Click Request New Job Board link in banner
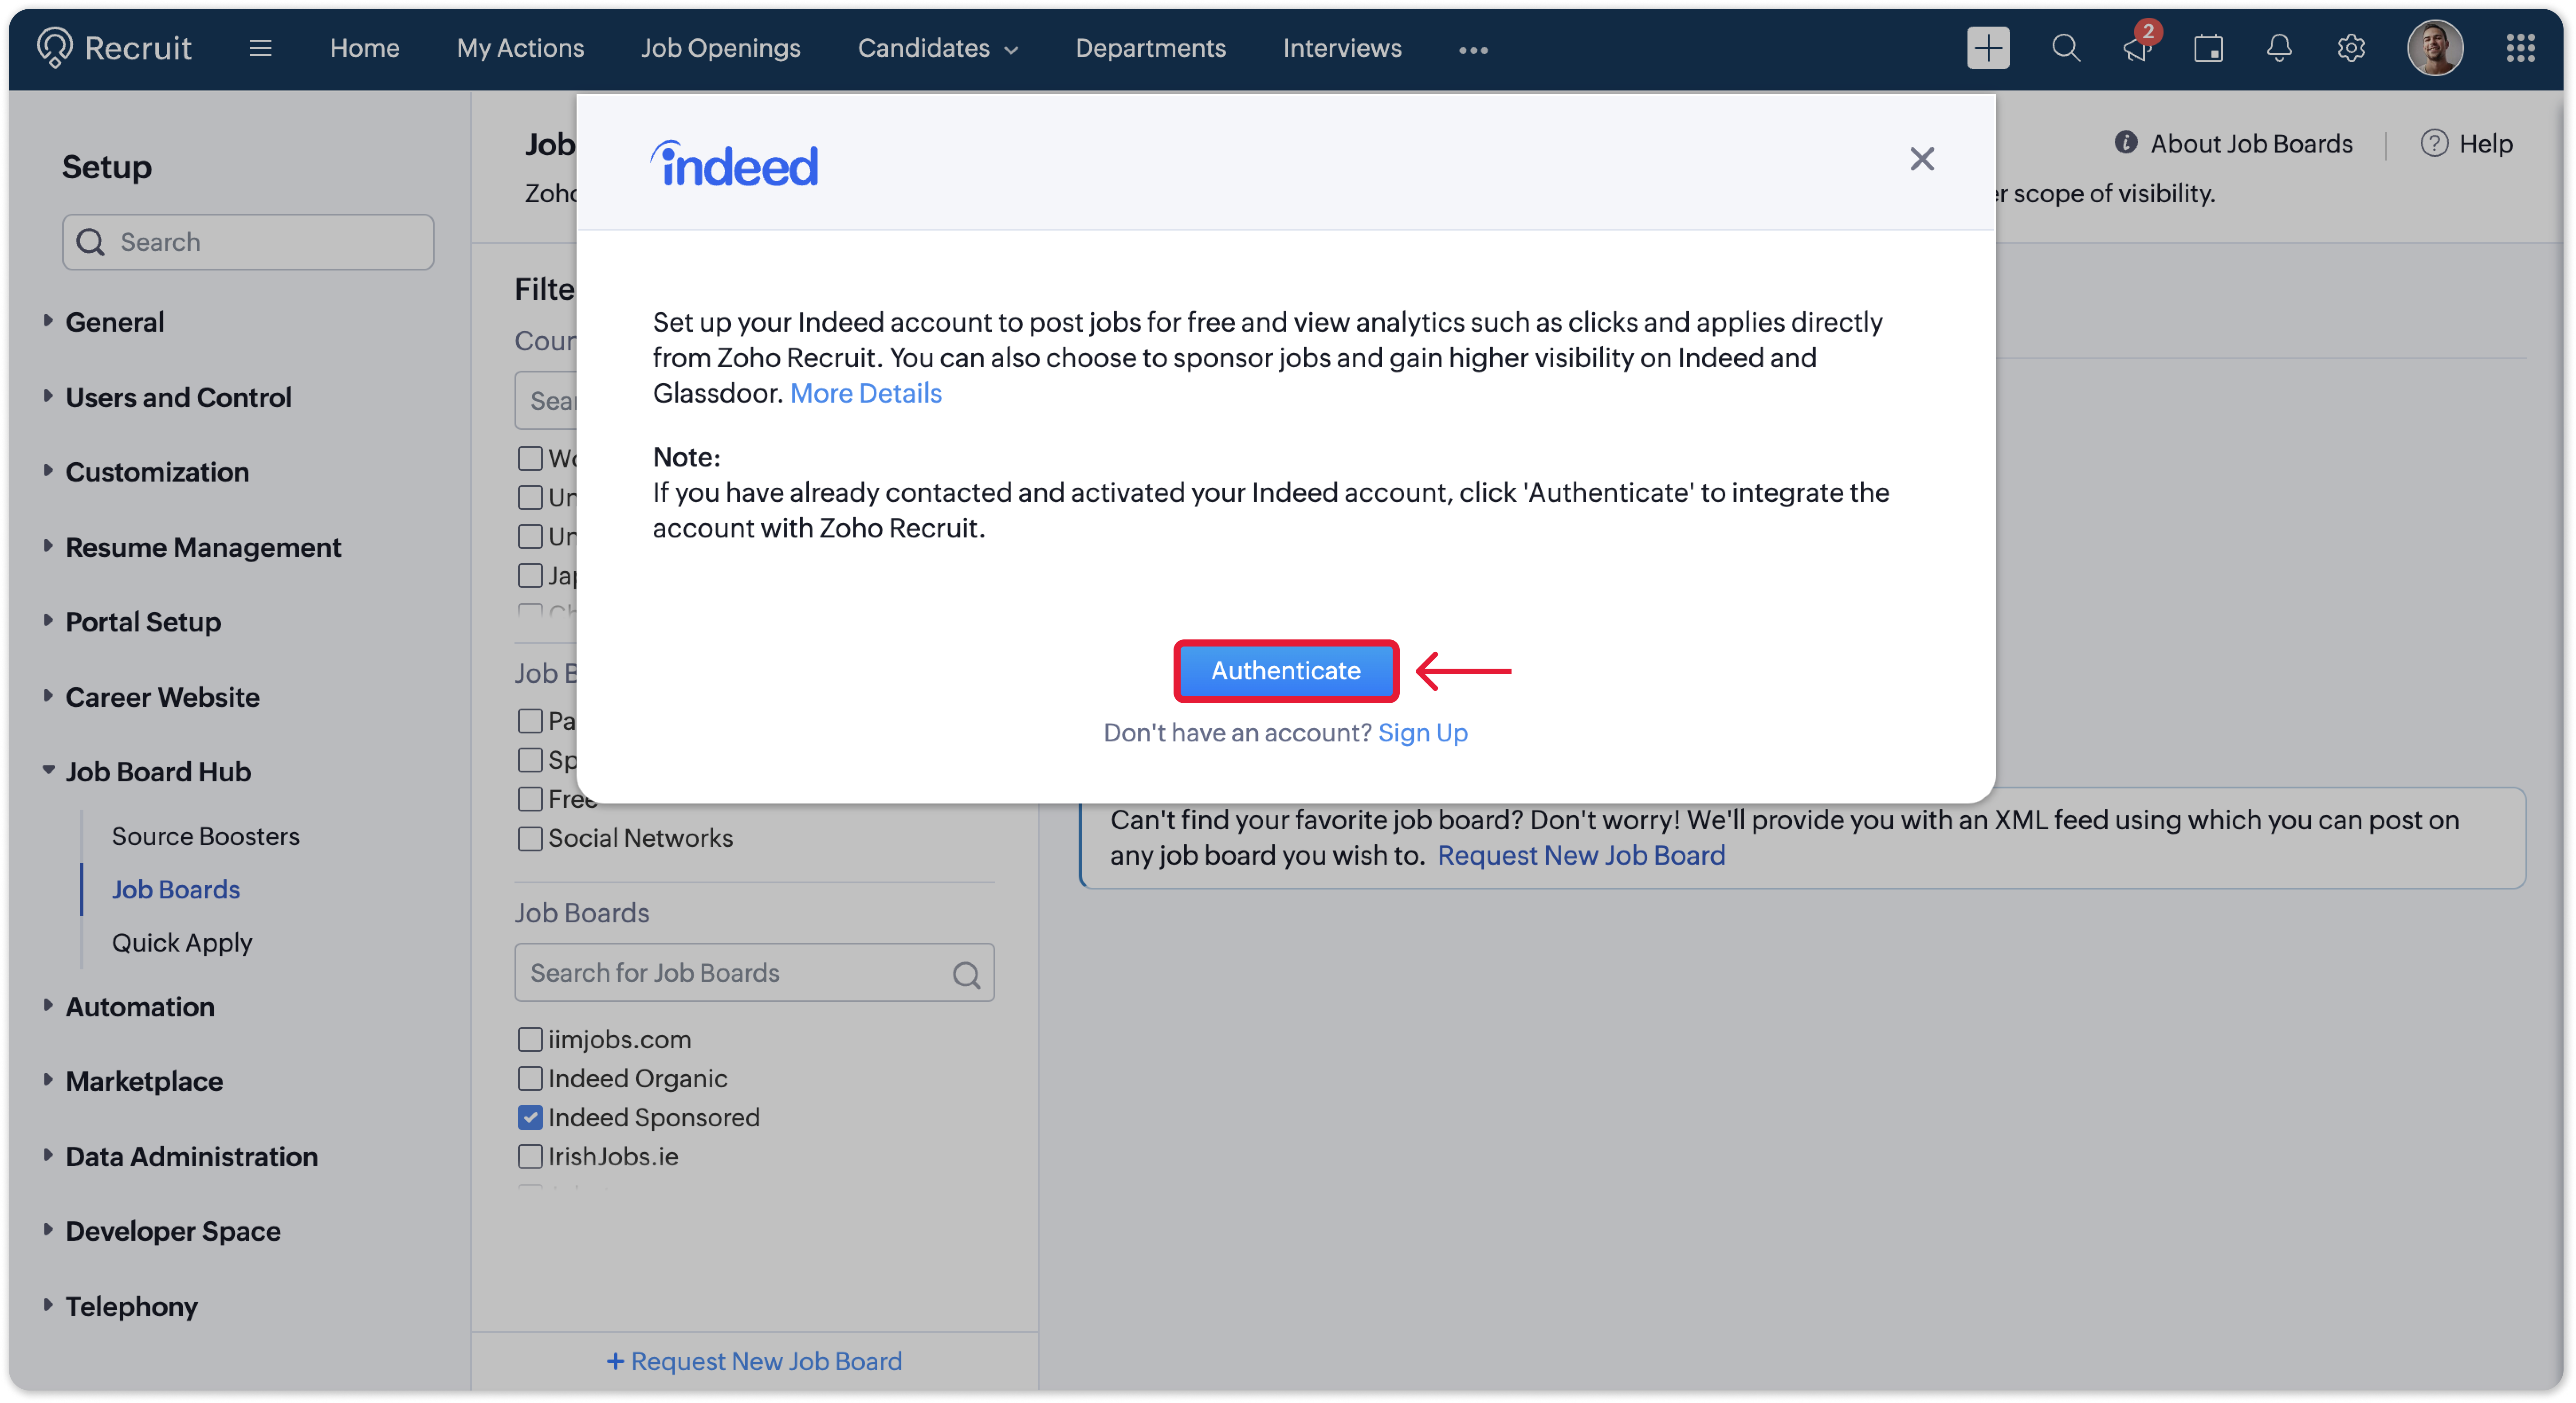Image resolution: width=2576 pixels, height=1403 pixels. 1581,856
